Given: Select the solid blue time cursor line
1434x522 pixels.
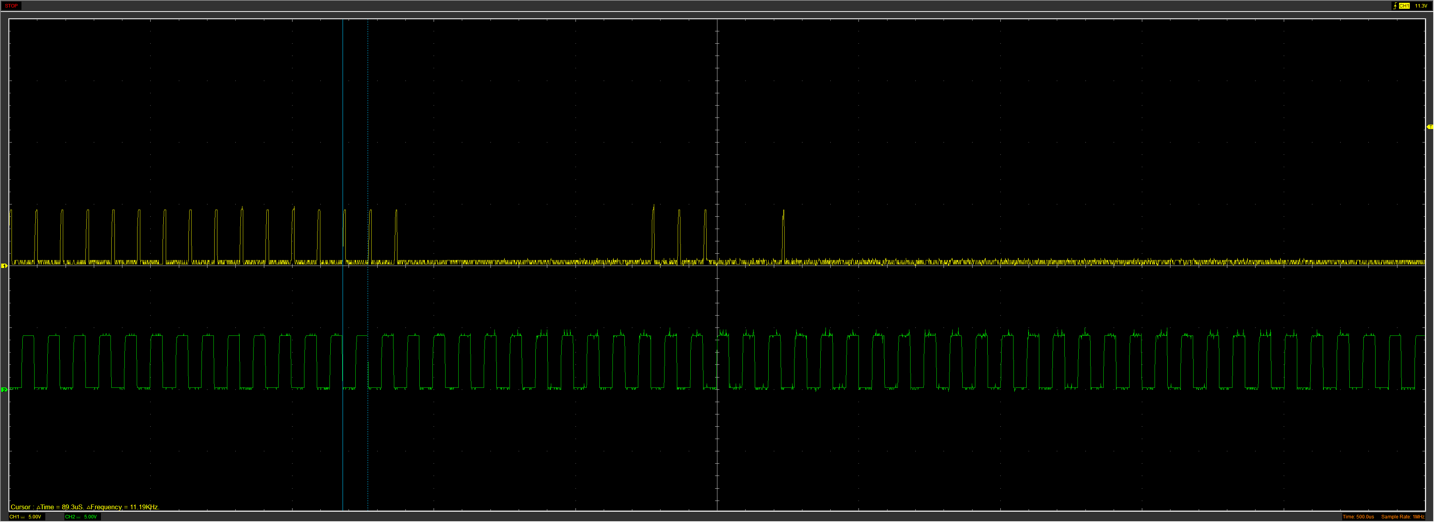Looking at the screenshot, I should click(342, 139).
